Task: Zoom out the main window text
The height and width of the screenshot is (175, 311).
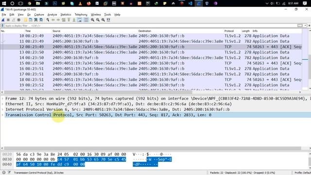Action: [98, 20]
